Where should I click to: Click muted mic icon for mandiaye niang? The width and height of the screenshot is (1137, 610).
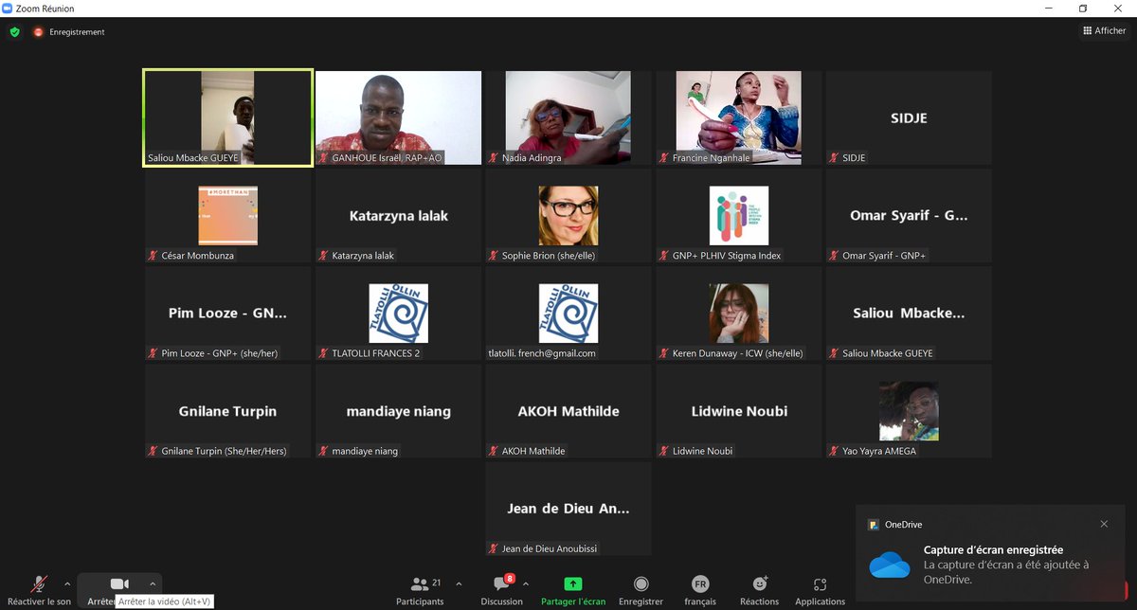coord(323,451)
